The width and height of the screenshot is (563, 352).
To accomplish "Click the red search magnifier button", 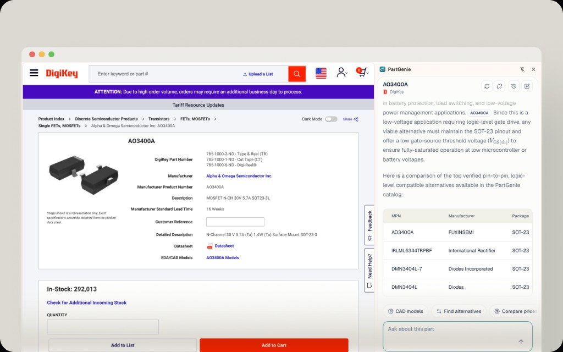I will [x=296, y=74].
